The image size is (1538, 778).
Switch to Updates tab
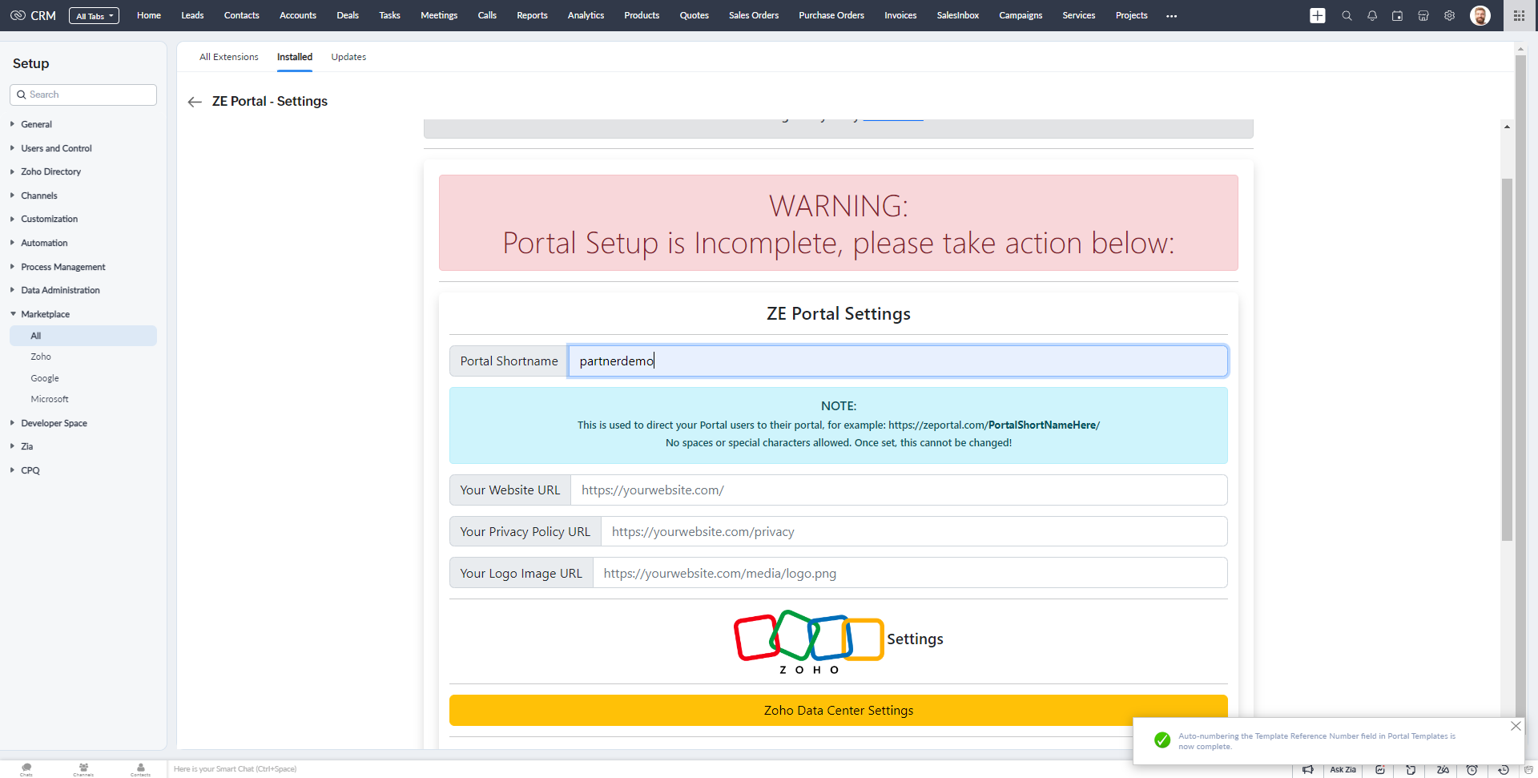348,57
